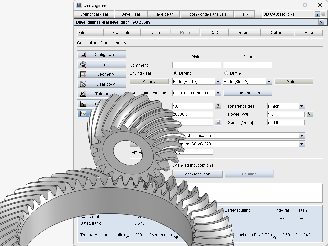Click the T/P torque-power toggle icon
This screenshot has height=246, width=328.
point(310,114)
